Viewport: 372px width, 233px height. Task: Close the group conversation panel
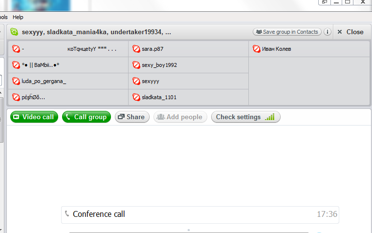click(350, 32)
